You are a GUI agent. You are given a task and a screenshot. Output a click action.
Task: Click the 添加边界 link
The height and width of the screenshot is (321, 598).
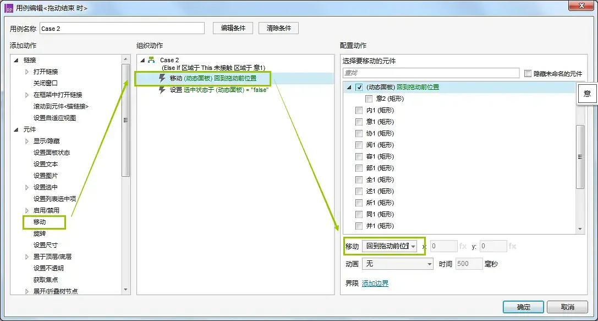375,284
